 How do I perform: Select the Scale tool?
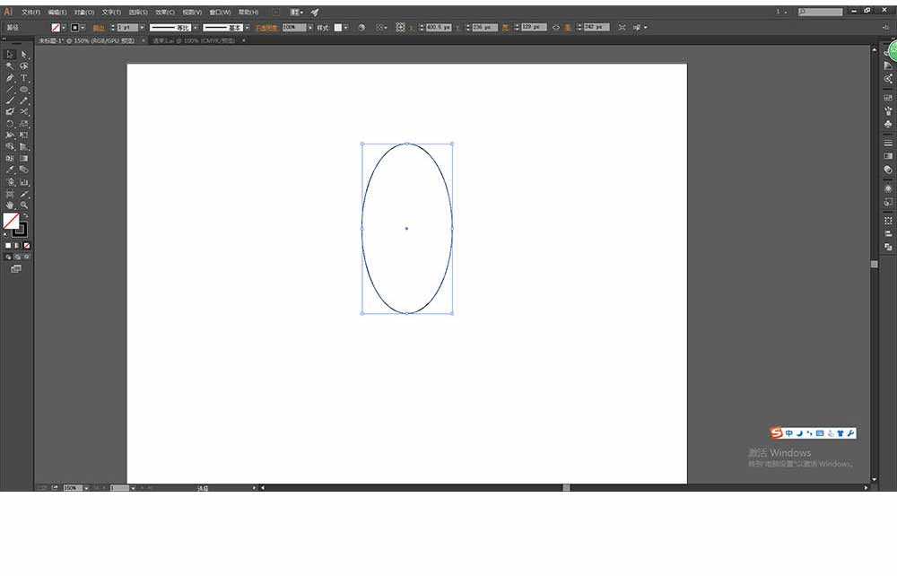pos(24,124)
